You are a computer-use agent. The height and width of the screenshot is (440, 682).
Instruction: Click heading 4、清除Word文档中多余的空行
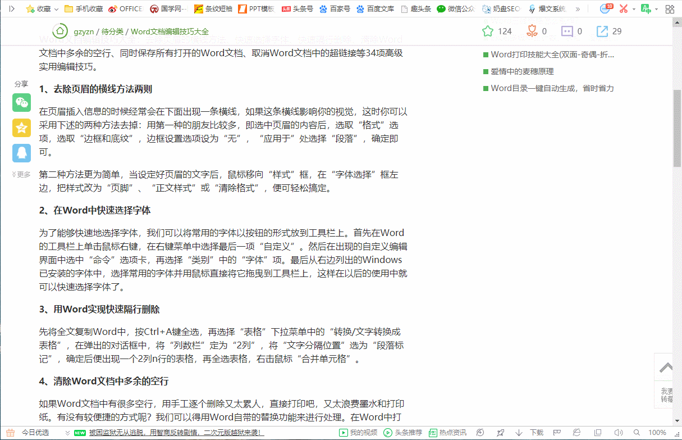coord(104,382)
